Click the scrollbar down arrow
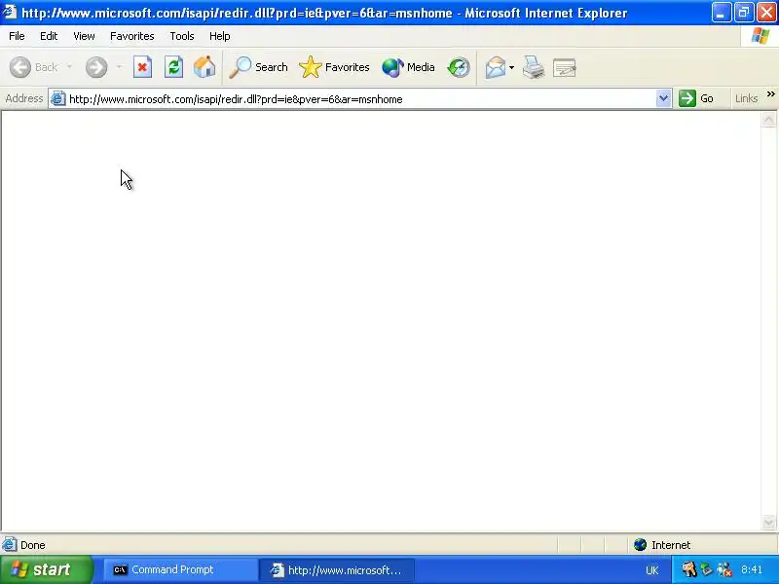This screenshot has height=584, width=779. (x=768, y=522)
